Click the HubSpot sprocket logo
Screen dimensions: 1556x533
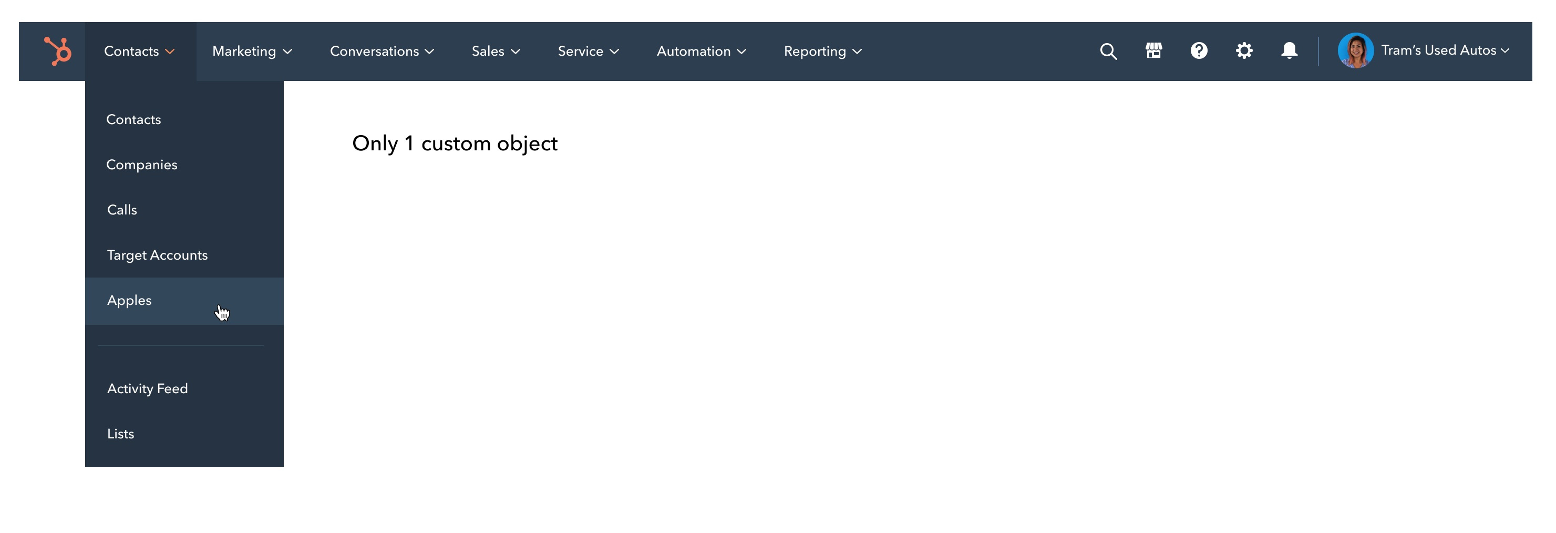[x=57, y=51]
